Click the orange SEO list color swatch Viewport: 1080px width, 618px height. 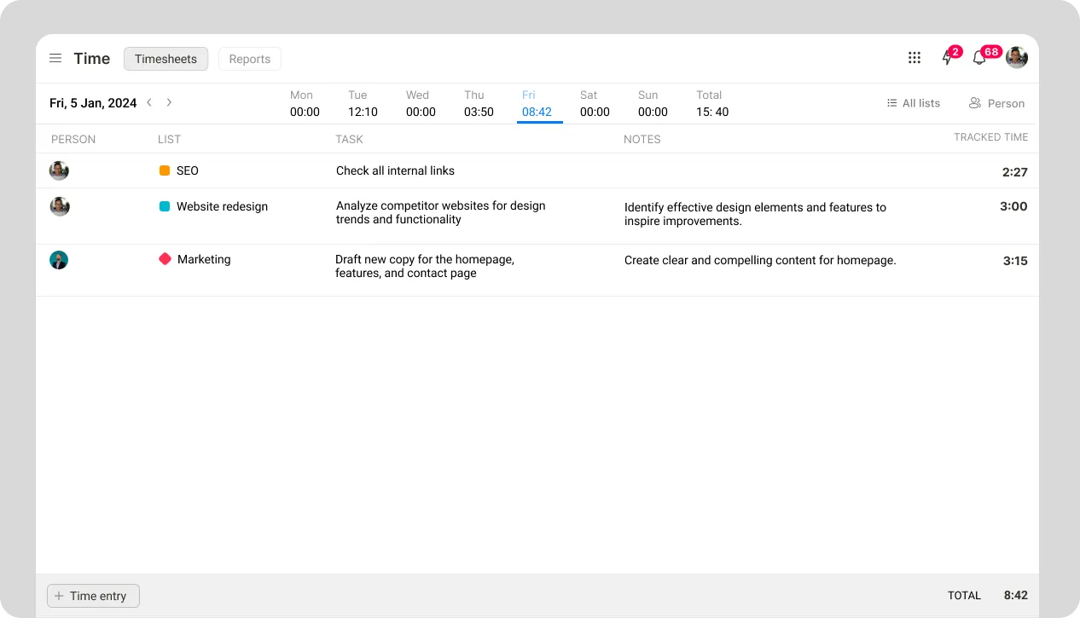tap(165, 170)
